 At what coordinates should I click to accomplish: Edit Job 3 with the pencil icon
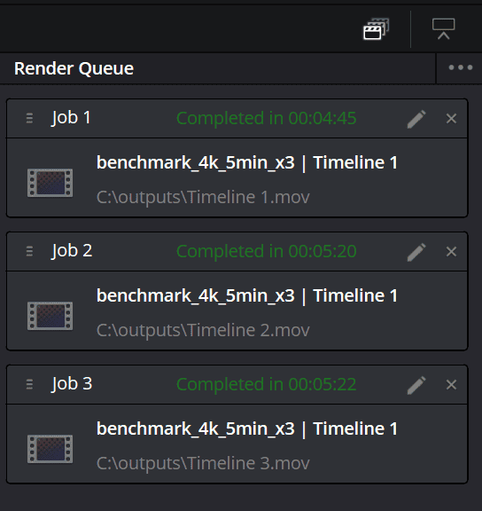[x=416, y=385]
